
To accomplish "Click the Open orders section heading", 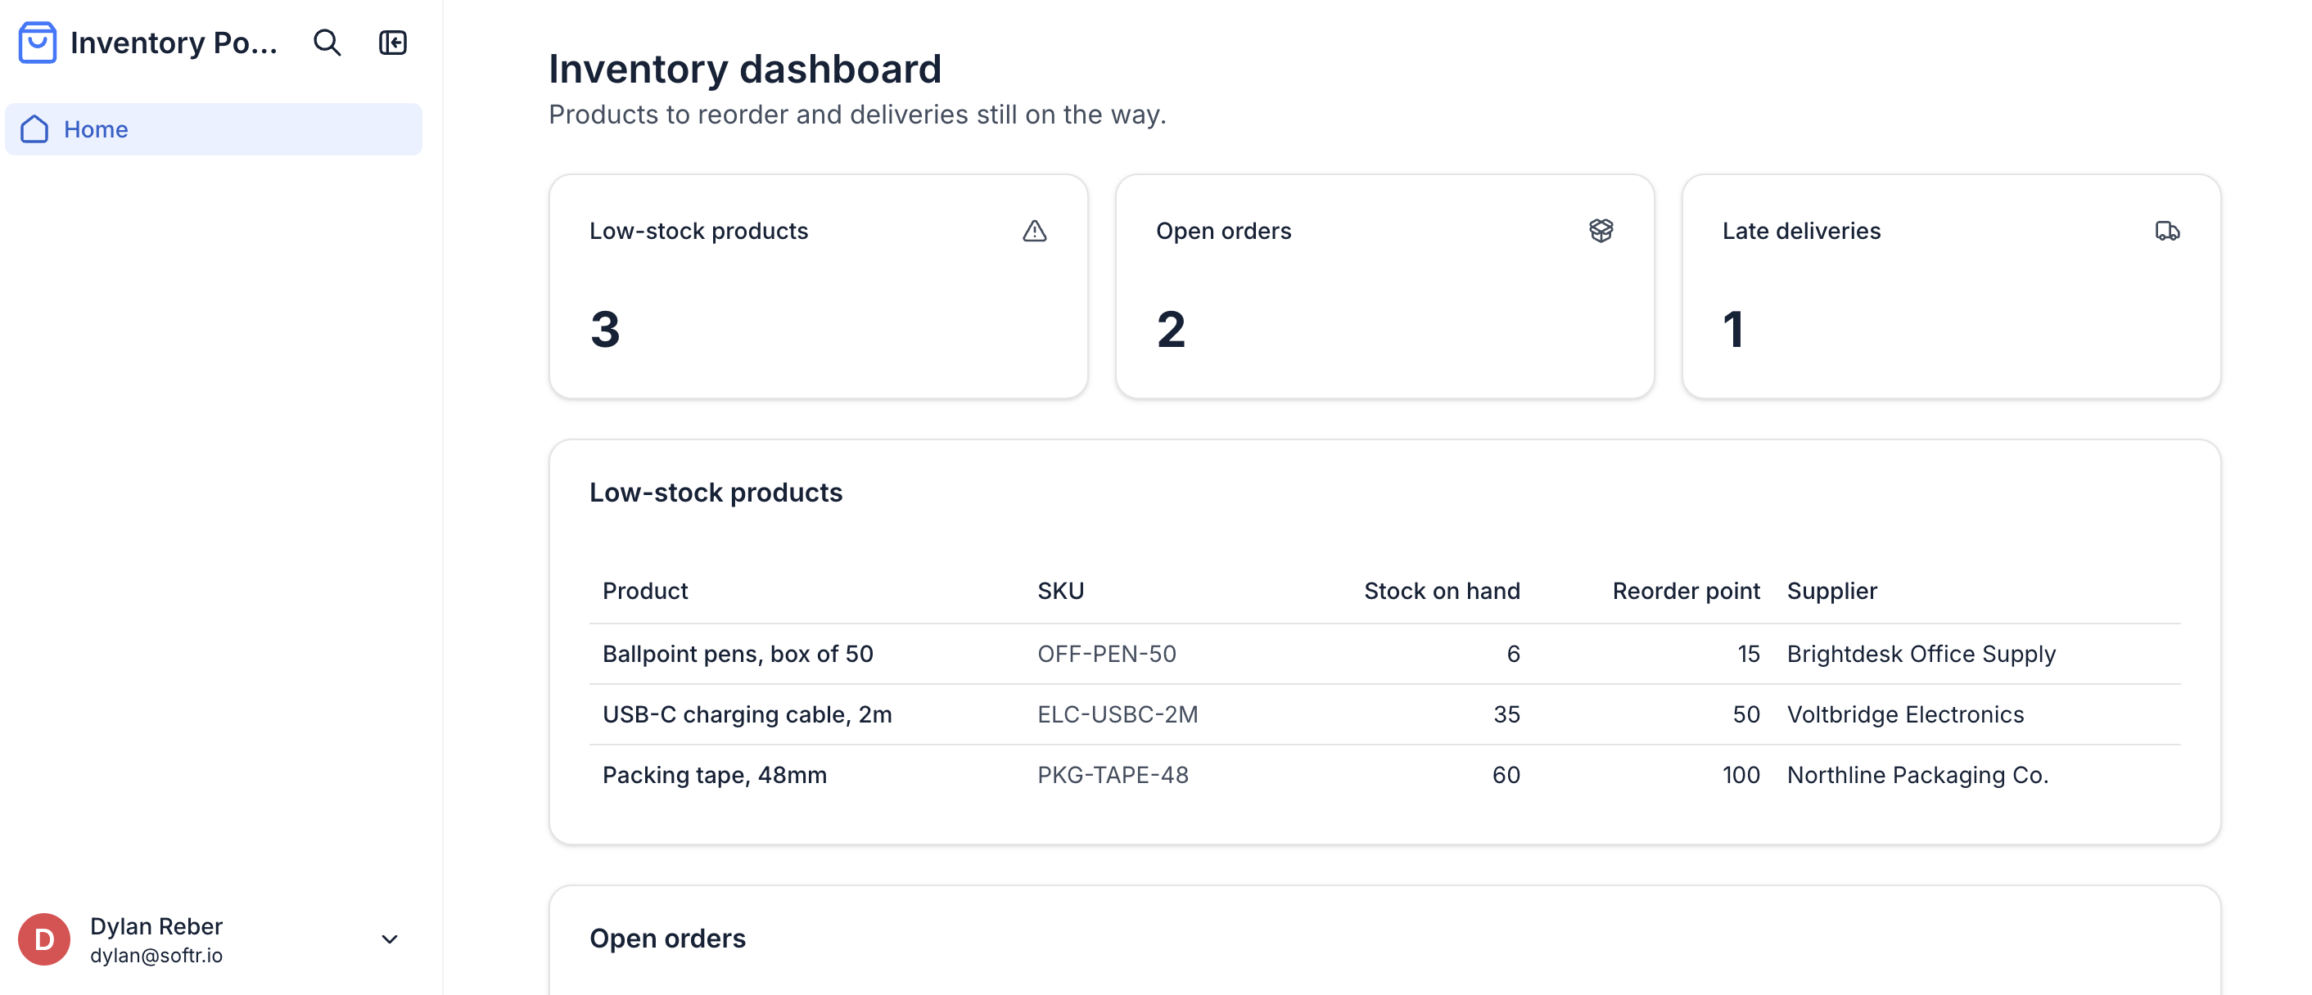I will point(667,939).
